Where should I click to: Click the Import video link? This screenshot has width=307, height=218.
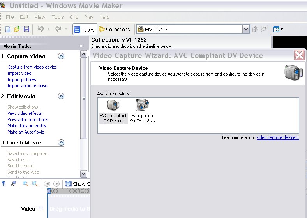(x=19, y=73)
